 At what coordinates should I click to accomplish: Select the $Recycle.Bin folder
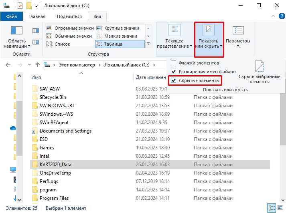53,97
